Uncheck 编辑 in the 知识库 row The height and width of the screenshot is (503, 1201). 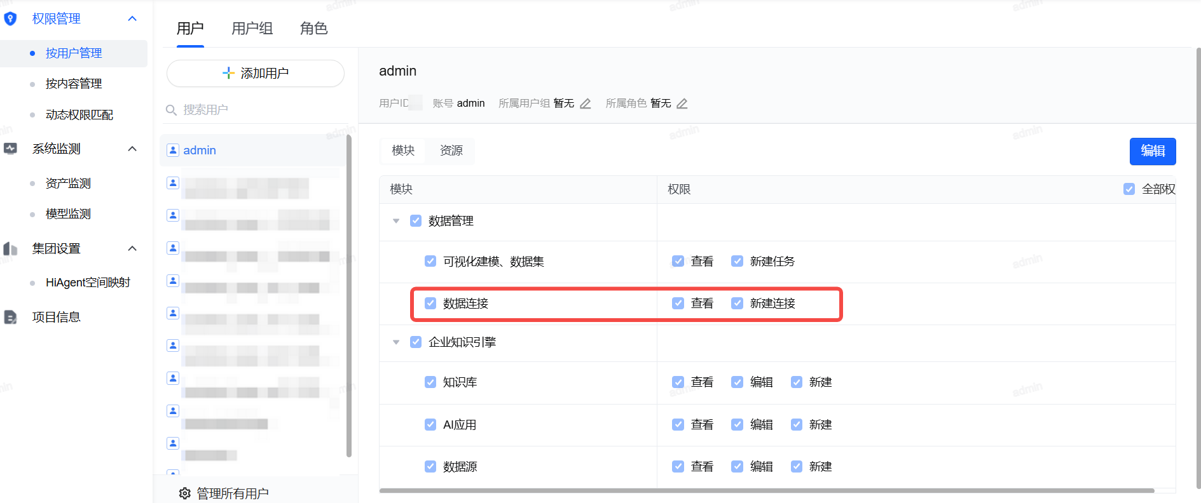click(x=737, y=382)
